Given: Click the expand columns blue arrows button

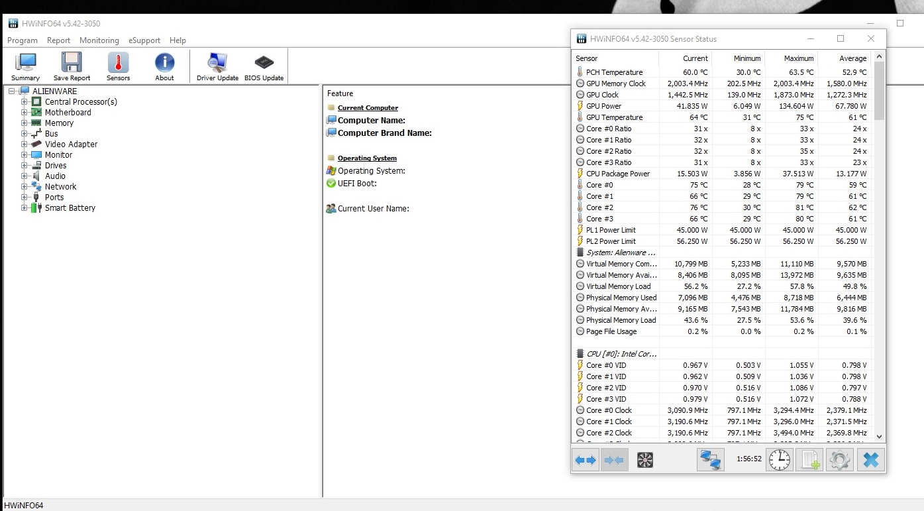Looking at the screenshot, I should pos(585,460).
